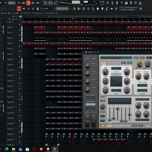
Task: Open the help question mark icon
Action: 122,3
